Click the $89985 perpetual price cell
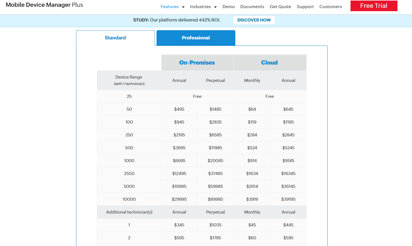 click(215, 199)
